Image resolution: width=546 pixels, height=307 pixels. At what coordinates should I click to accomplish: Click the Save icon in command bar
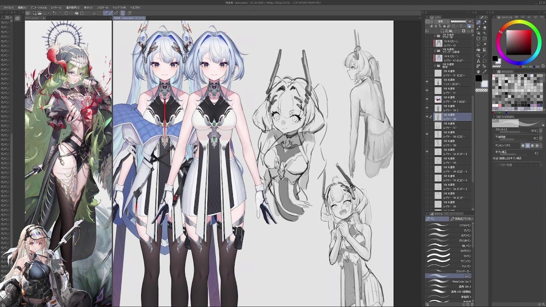(45, 13)
